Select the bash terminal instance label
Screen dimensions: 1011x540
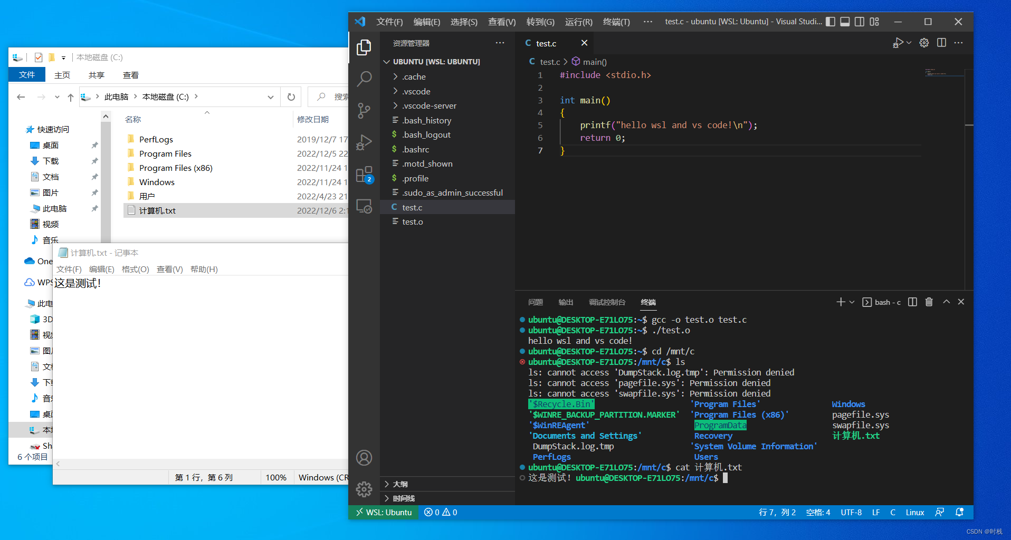(882, 302)
